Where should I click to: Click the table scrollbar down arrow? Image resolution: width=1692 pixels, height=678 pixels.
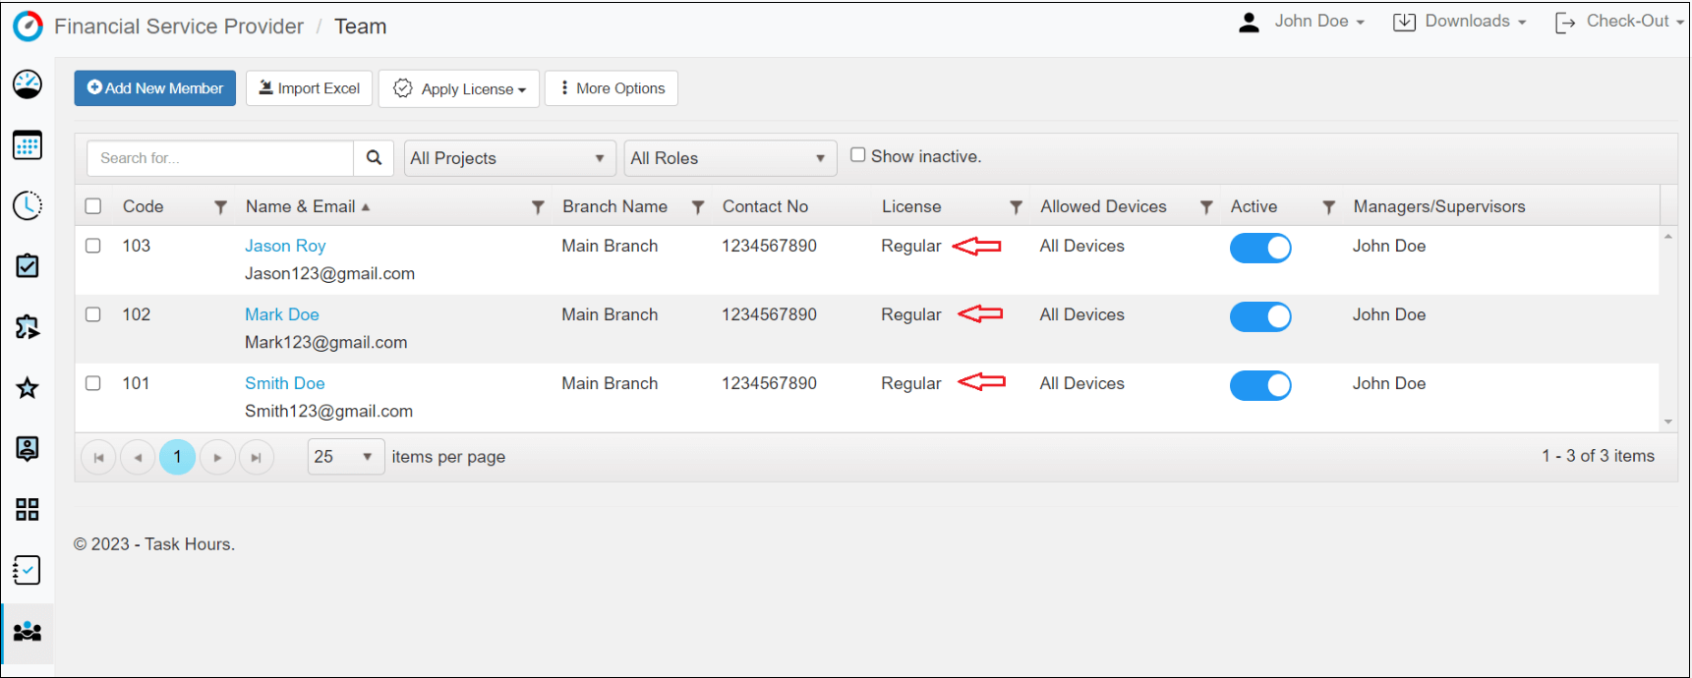1668,422
